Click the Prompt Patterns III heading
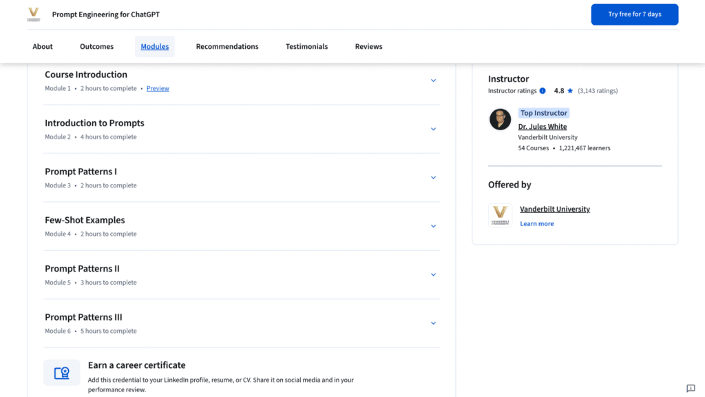Viewport: 705px width, 397px height. (83, 317)
